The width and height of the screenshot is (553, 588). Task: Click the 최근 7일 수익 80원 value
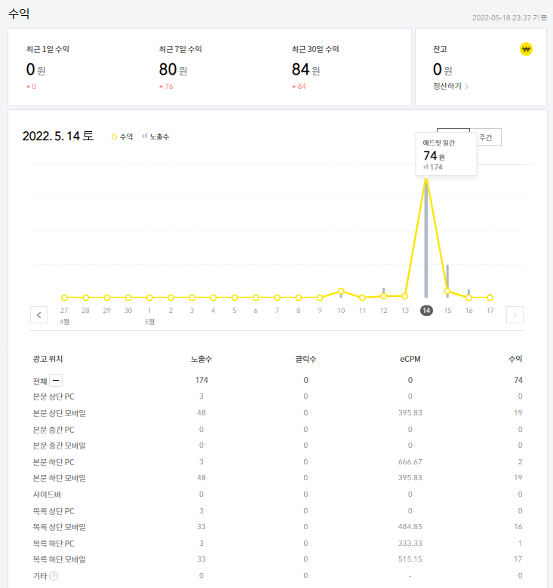point(174,69)
